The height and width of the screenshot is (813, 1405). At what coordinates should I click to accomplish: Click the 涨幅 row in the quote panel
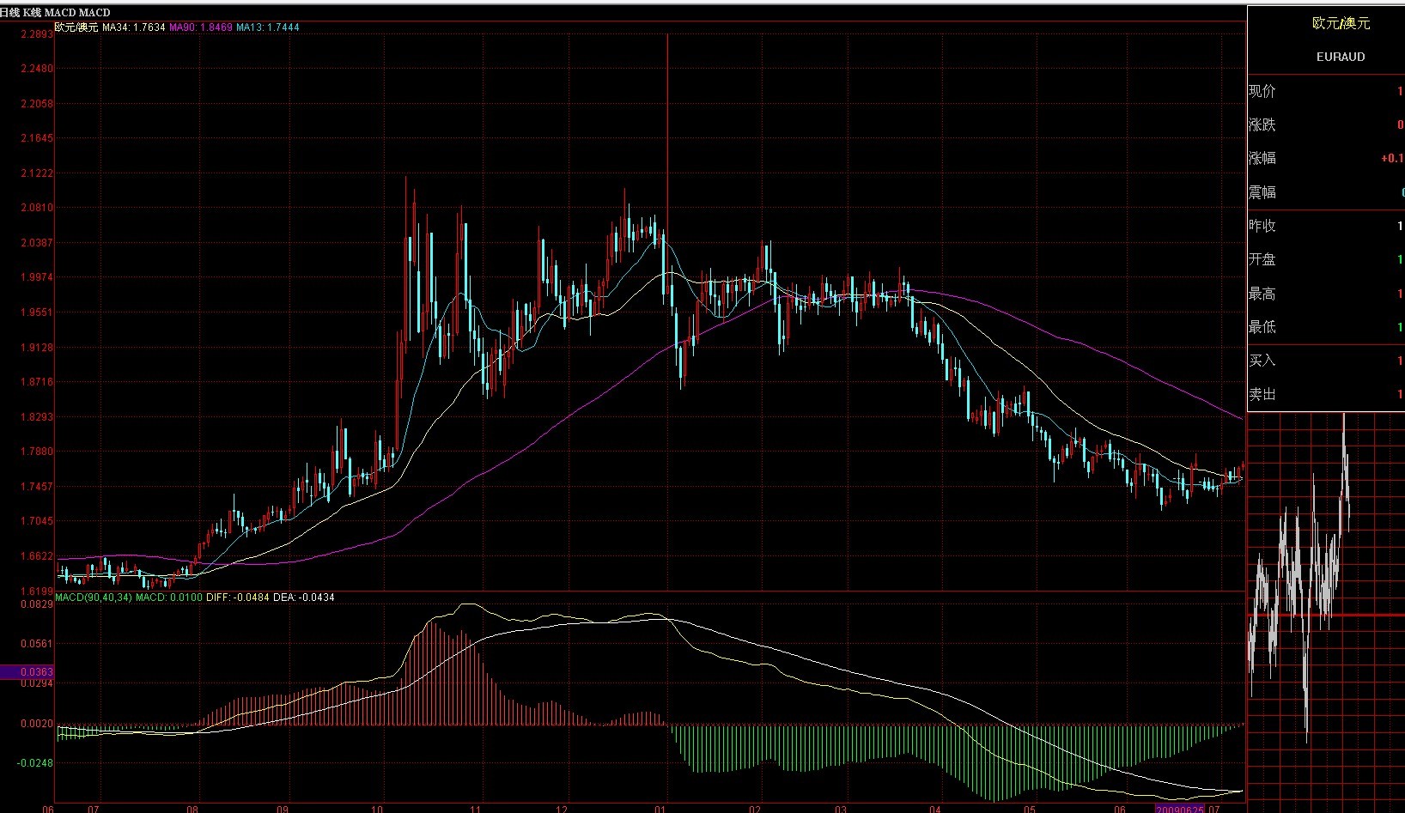1326,158
